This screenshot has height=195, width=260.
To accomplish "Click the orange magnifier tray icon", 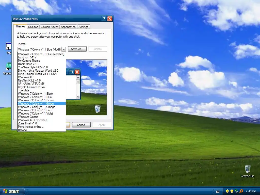I will (241, 191).
